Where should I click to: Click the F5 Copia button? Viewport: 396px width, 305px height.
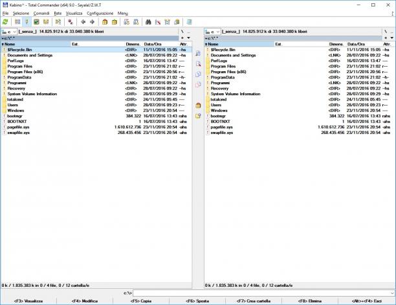(141, 301)
